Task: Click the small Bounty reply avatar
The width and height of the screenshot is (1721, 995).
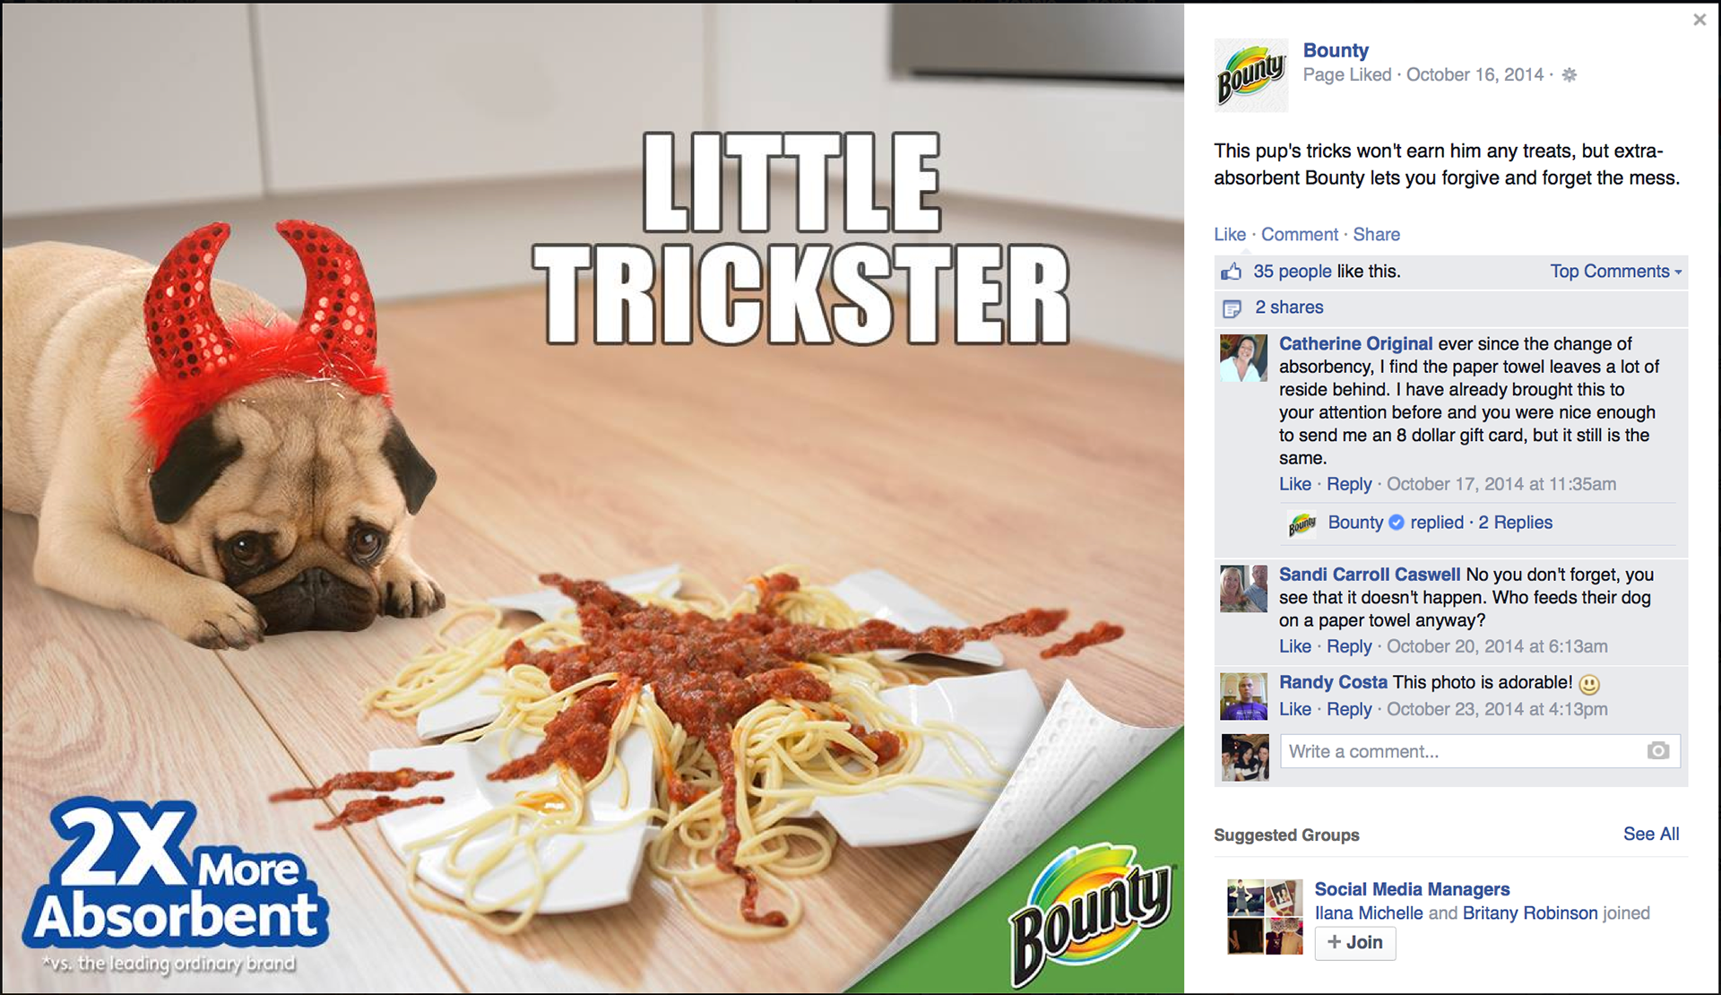Action: (x=1302, y=523)
